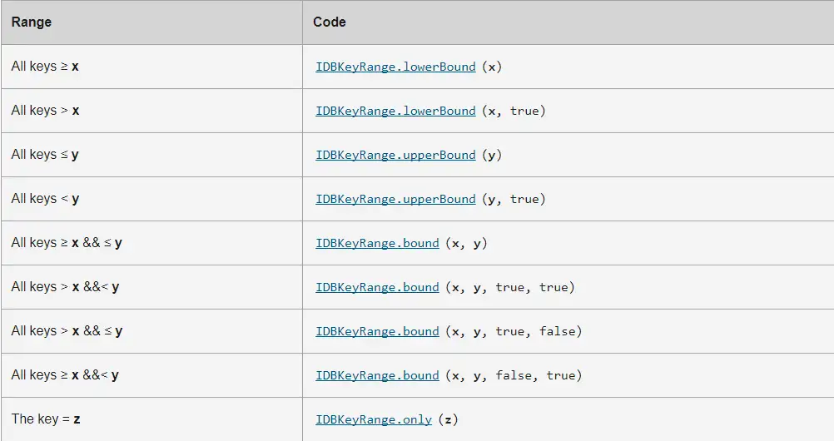Select the 'All keys > x' cell
The width and height of the screenshot is (834, 441).
pos(151,111)
